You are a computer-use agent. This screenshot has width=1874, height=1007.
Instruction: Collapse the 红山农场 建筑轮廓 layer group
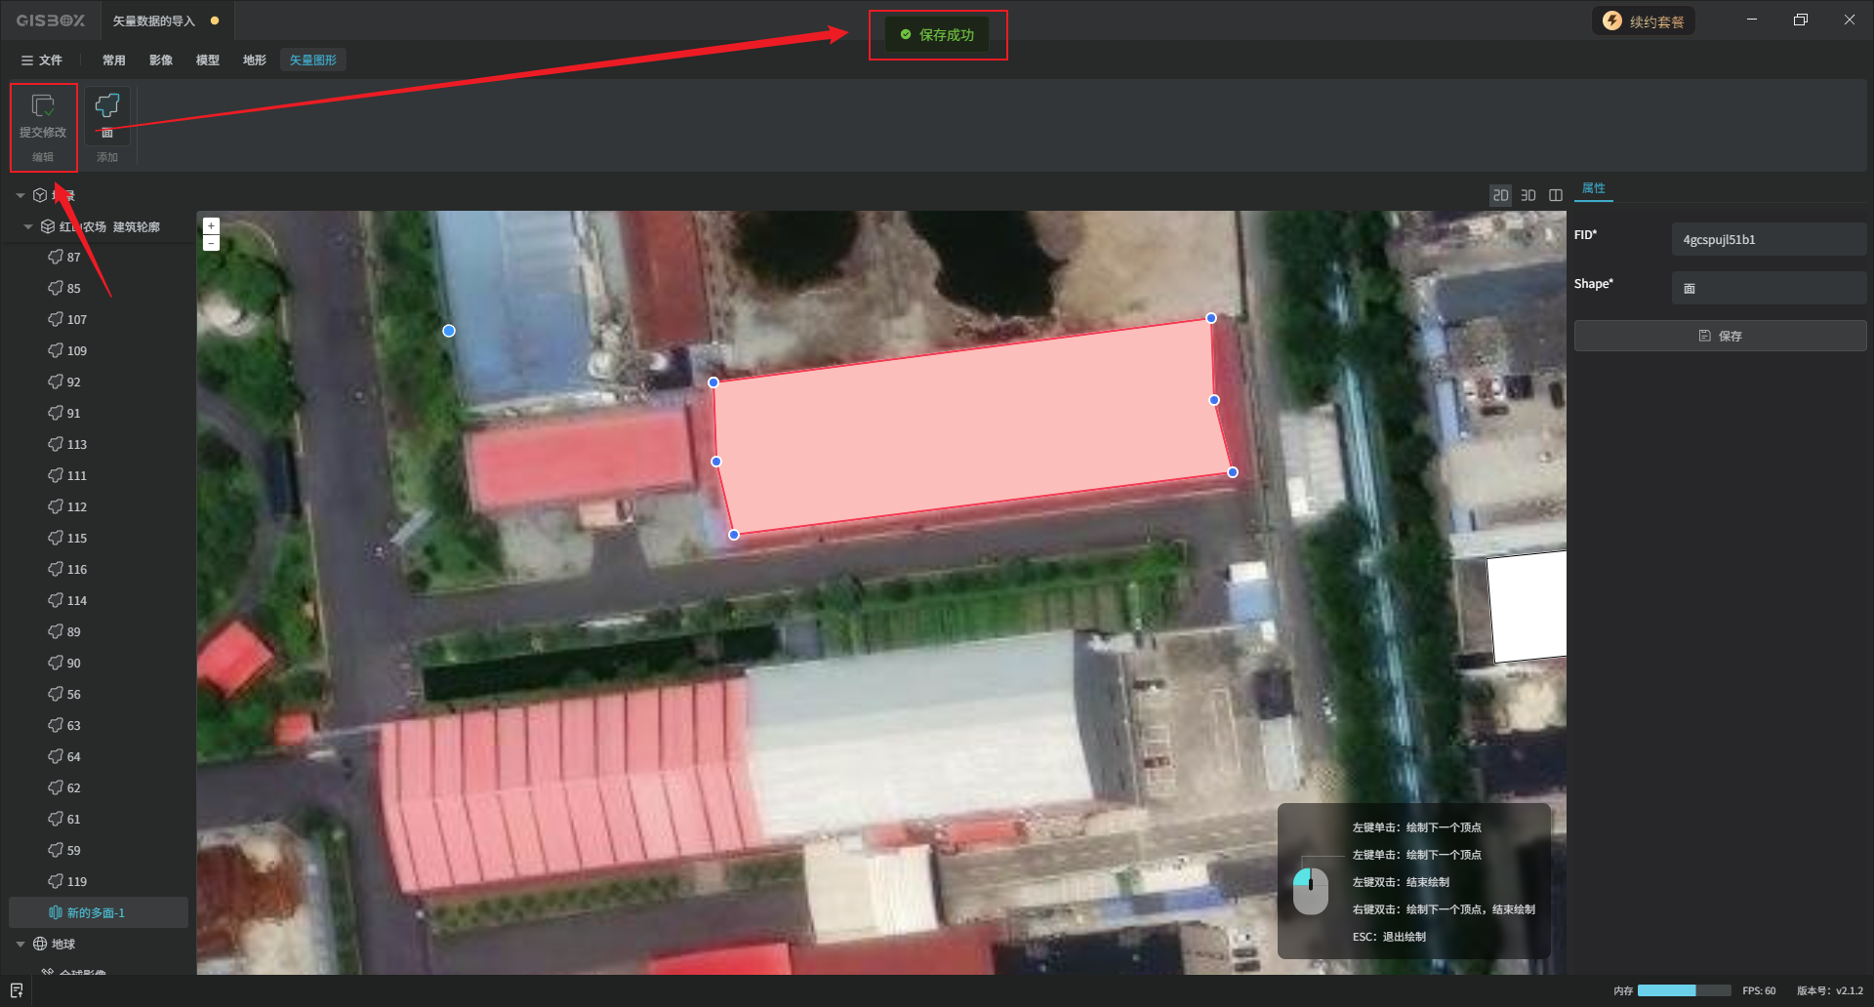coord(28,226)
